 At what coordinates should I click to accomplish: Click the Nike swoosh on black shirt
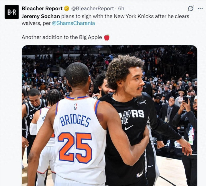click(x=129, y=128)
